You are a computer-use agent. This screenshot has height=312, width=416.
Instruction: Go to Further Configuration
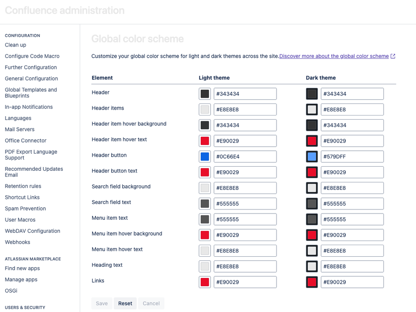coord(31,67)
